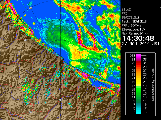Click the '40' range label due north of radar
161x120 pixels.
pyautogui.click(x=60, y=20)
